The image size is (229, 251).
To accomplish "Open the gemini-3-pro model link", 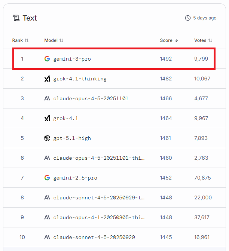I will pyautogui.click(x=72, y=59).
